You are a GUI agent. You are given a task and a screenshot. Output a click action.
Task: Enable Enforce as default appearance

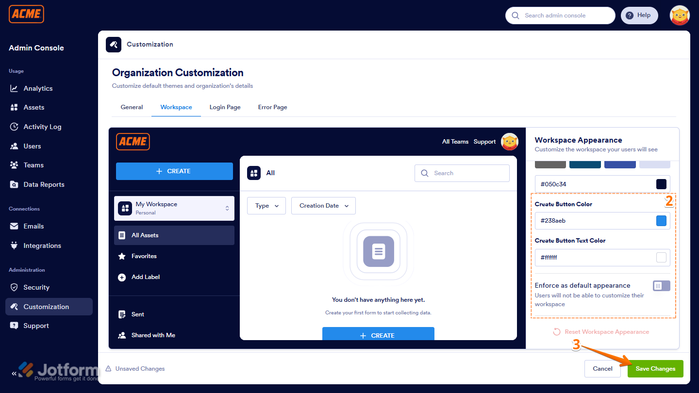(x=661, y=285)
